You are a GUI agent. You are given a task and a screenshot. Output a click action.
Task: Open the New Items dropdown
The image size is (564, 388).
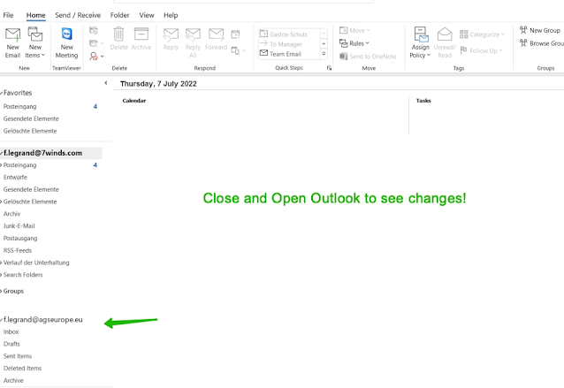point(34,42)
